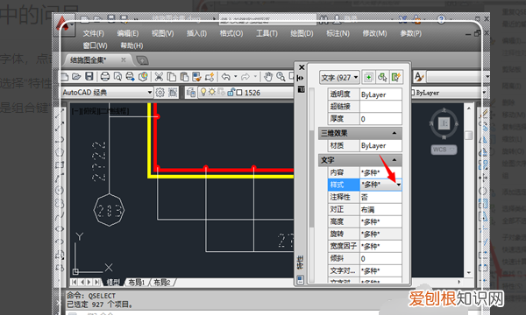This screenshot has height=315, width=526.
Task: Save drawing with the floppy disk icon
Action: coord(89,76)
